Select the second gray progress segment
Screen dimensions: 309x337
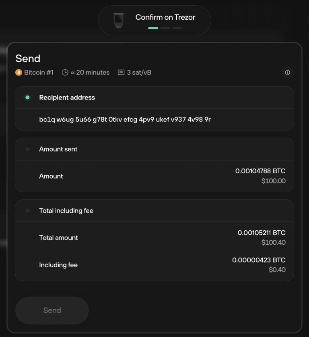[x=165, y=28]
